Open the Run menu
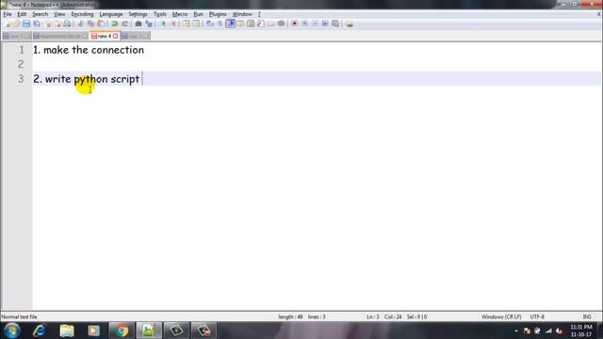This screenshot has height=339, width=603. click(x=198, y=14)
